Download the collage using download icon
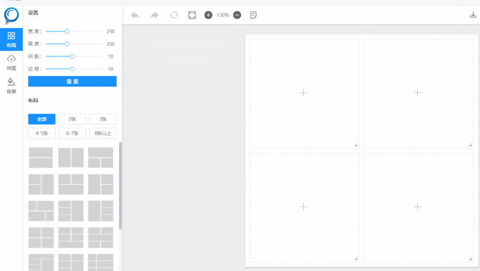The width and height of the screenshot is (480, 271). (473, 15)
